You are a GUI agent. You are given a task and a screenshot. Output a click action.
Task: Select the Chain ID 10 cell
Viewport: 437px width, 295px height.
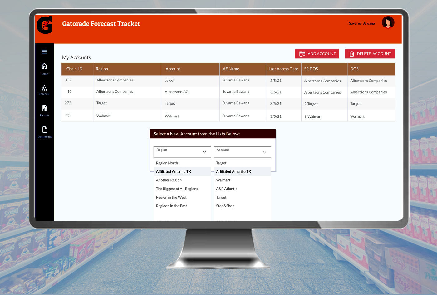point(69,91)
